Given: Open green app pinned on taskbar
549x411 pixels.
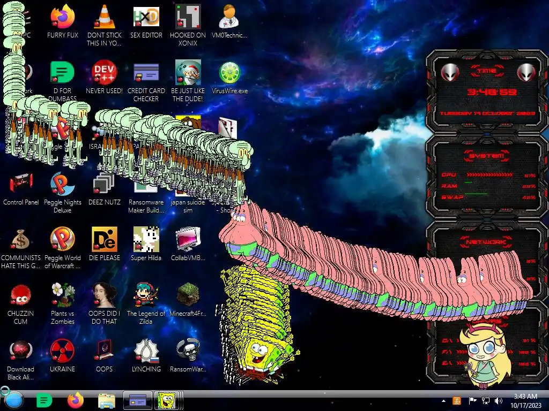Looking at the screenshot, I should (x=44, y=400).
